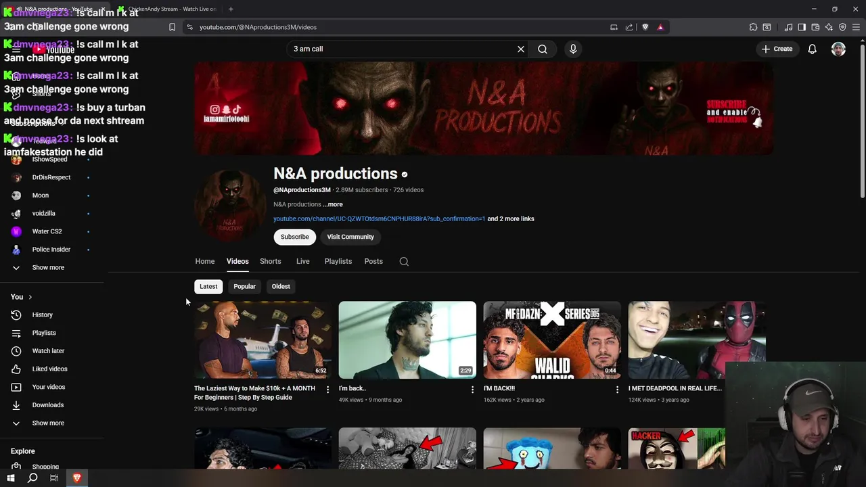Clear the '3 am call' search text
The image size is (866, 487).
click(521, 49)
